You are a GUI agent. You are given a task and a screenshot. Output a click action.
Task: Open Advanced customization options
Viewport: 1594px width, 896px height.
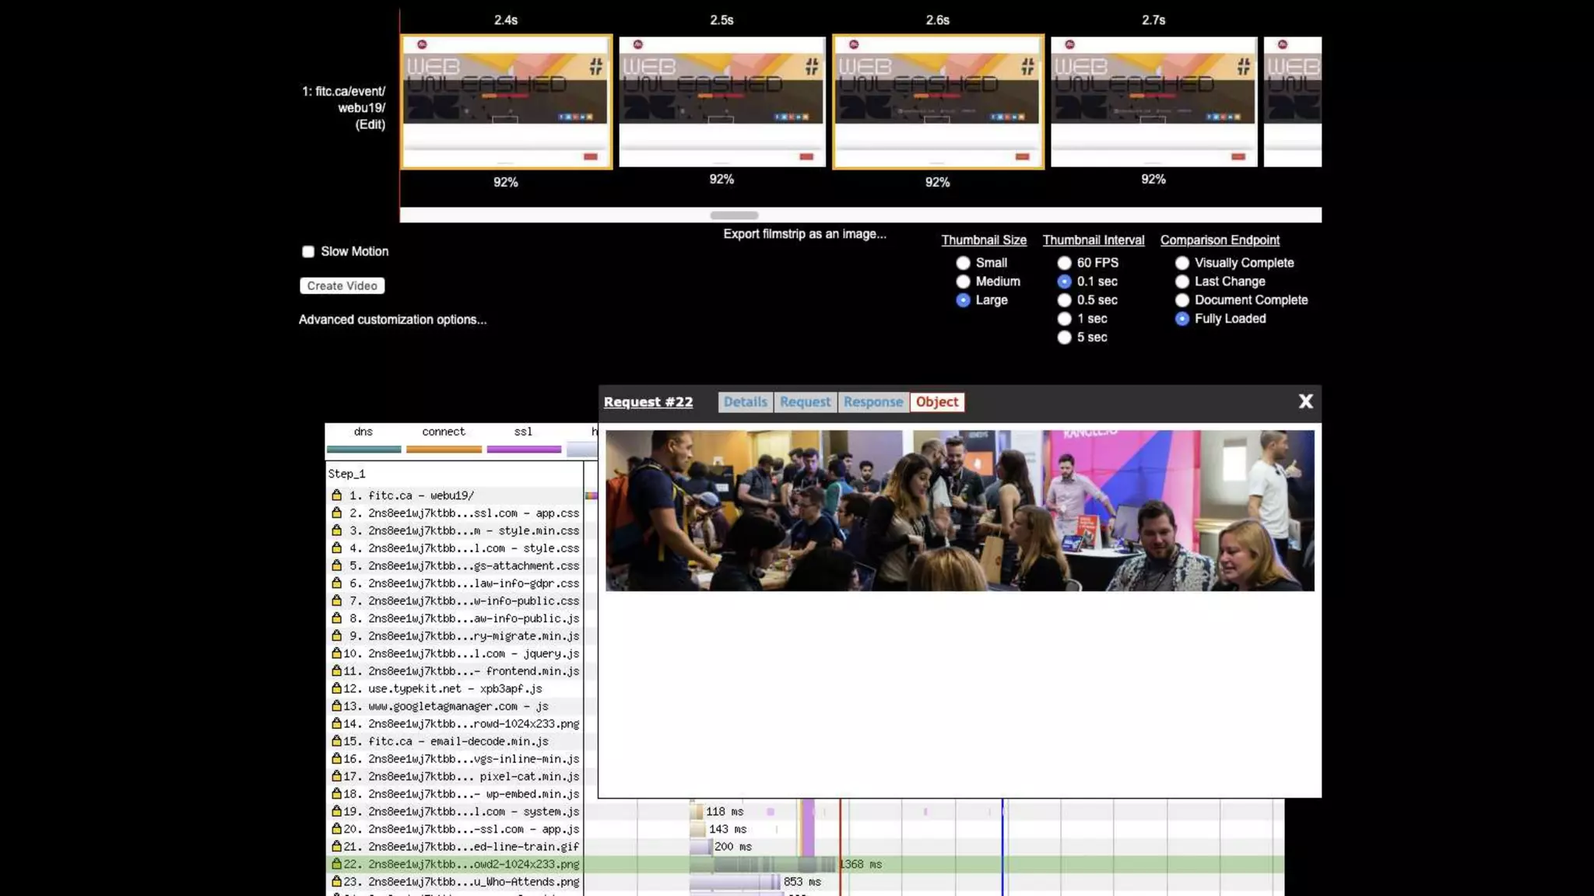(392, 320)
